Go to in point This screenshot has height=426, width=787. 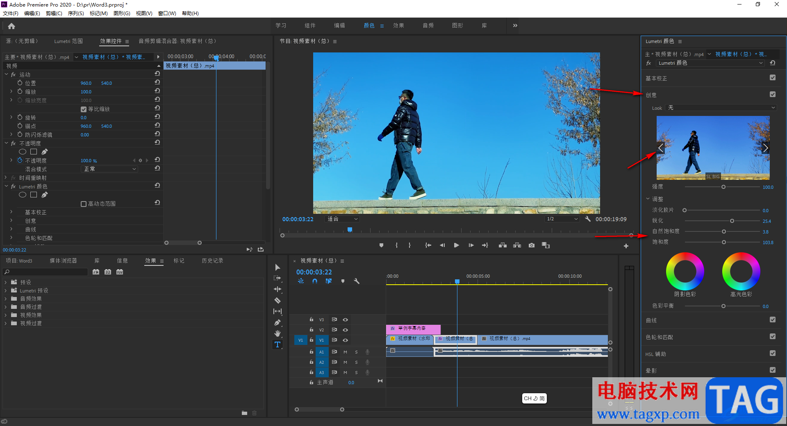pos(428,245)
